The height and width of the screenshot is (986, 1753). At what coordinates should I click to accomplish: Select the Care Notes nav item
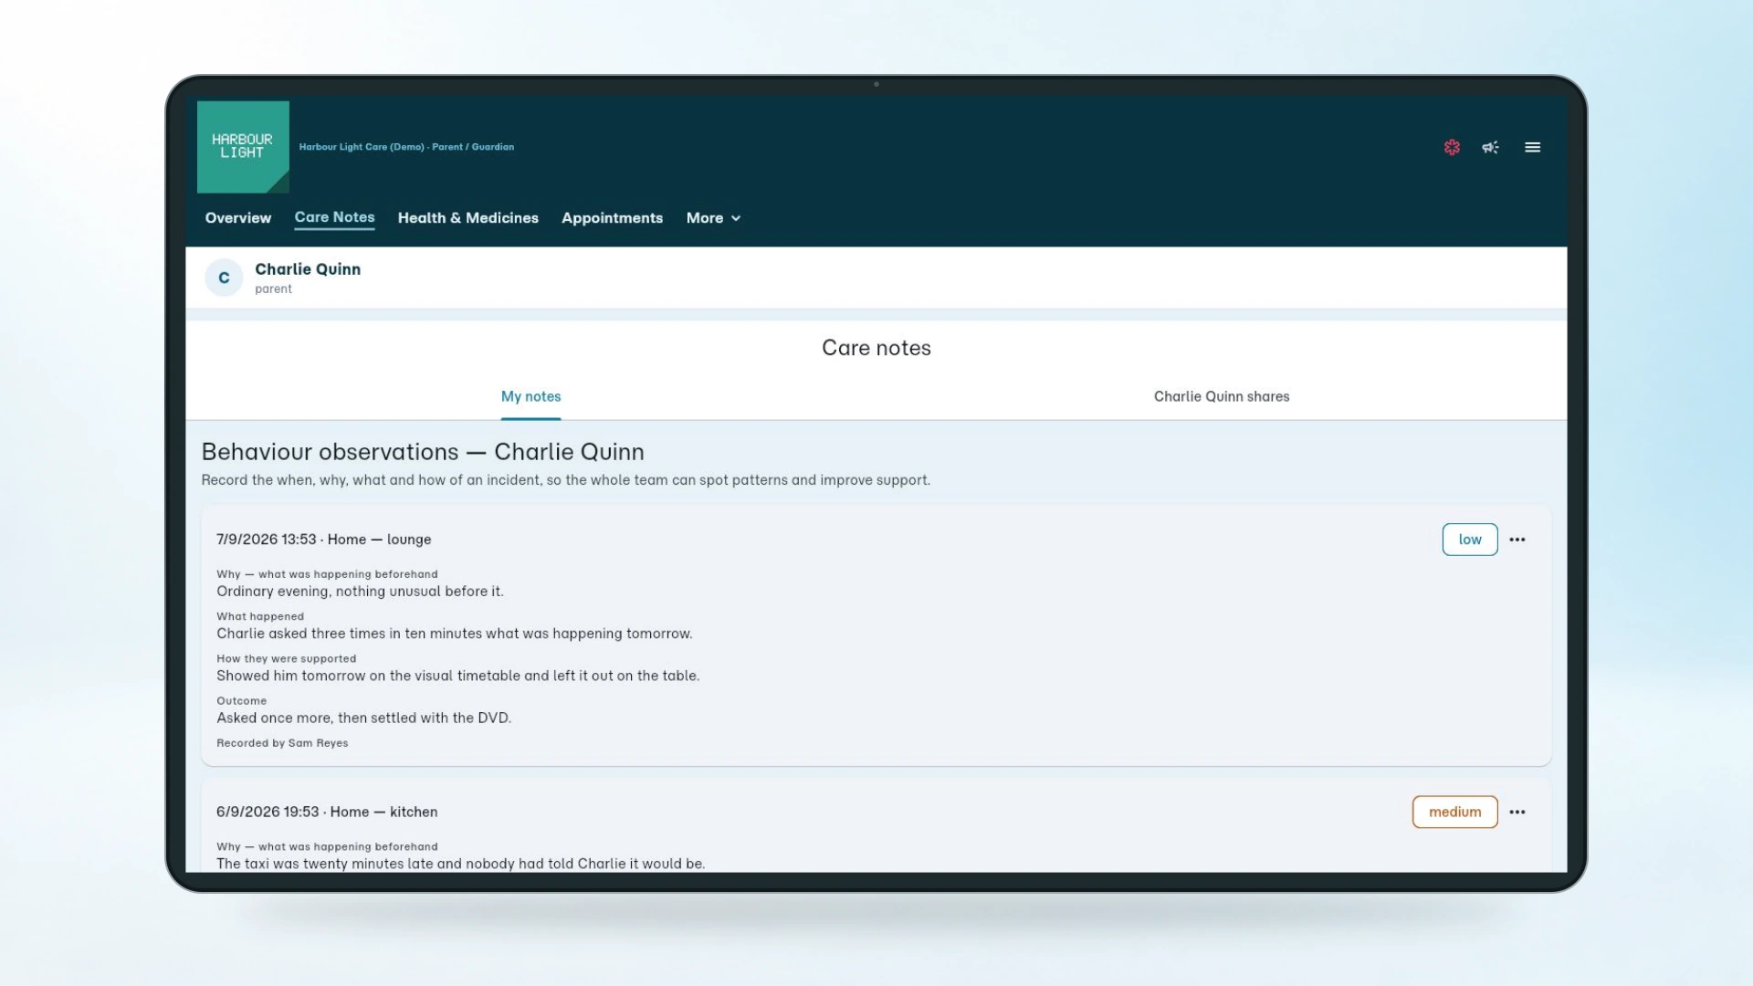334,217
